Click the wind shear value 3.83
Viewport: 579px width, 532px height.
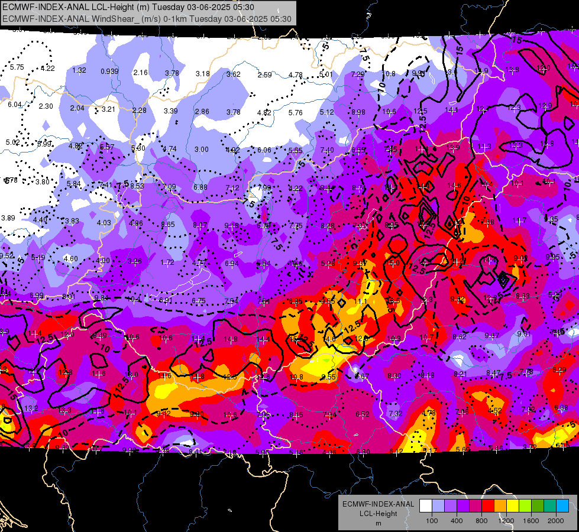[72, 220]
